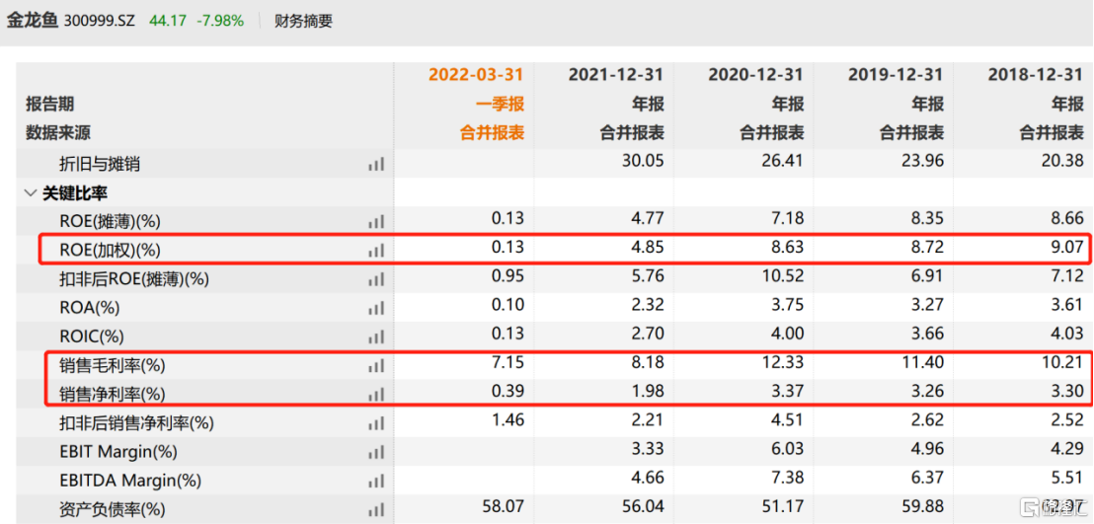Select the 扣非后ROE(摊薄)(%) row label
The width and height of the screenshot is (1094, 524).
[x=134, y=280]
